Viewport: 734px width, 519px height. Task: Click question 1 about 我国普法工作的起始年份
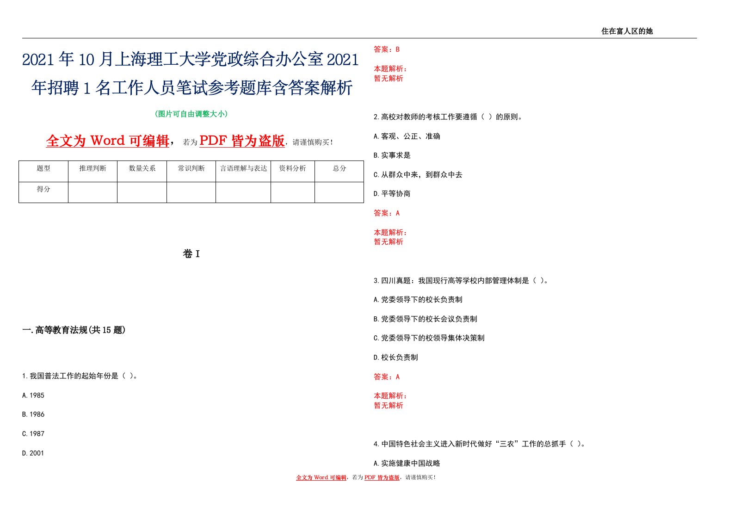(80, 376)
